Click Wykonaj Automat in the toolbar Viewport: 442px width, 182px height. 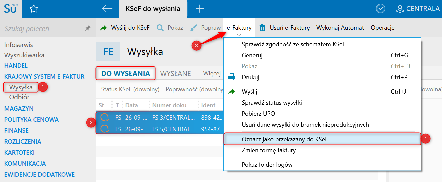coord(340,28)
